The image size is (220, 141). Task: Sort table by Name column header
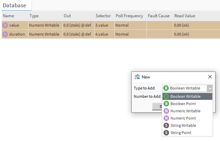(8, 16)
